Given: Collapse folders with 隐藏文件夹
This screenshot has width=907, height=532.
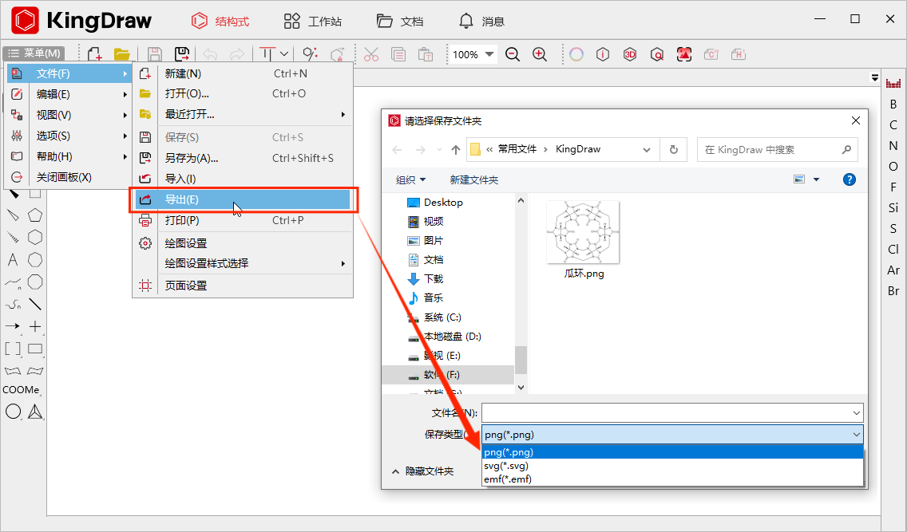Looking at the screenshot, I should pos(423,471).
